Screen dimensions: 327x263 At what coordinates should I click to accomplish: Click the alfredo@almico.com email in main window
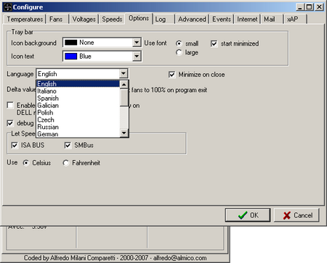180,258
